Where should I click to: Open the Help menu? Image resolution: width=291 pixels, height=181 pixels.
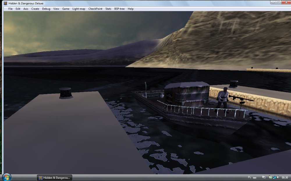point(131,9)
